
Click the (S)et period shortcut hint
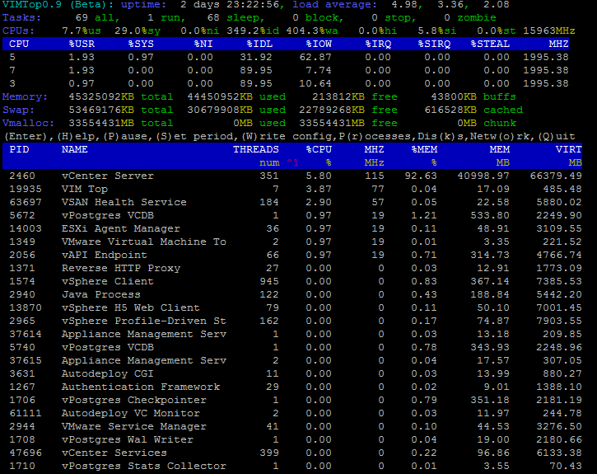tap(197, 136)
